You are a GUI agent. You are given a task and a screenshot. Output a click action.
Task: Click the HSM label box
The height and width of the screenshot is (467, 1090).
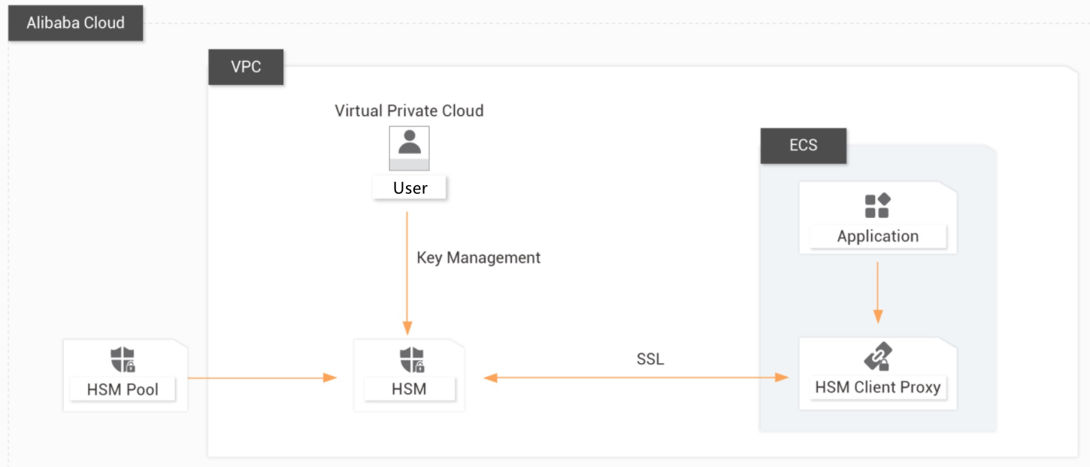click(x=409, y=389)
